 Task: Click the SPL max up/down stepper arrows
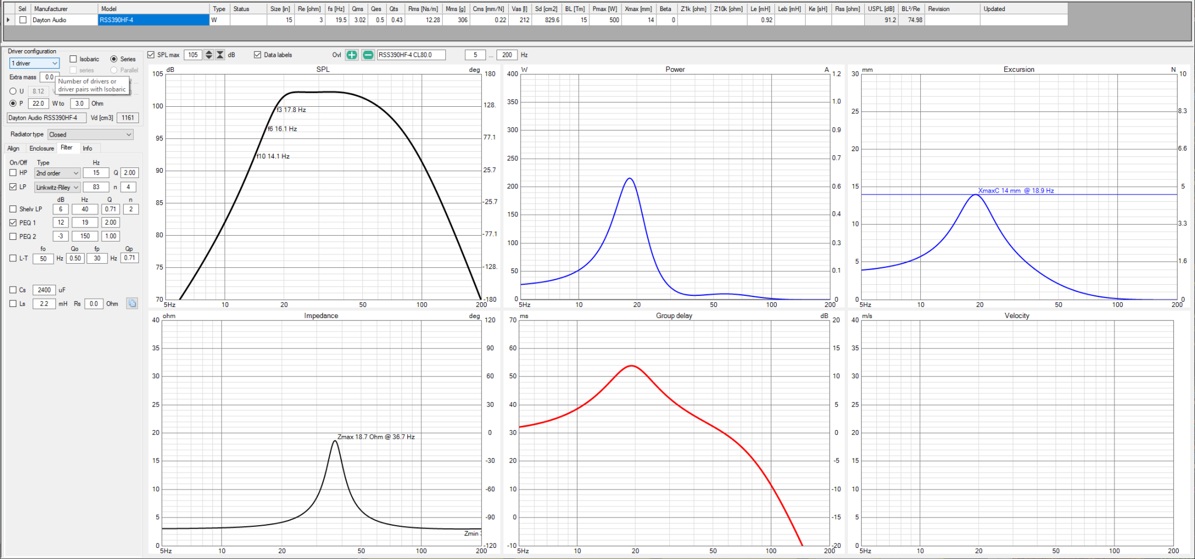(209, 55)
